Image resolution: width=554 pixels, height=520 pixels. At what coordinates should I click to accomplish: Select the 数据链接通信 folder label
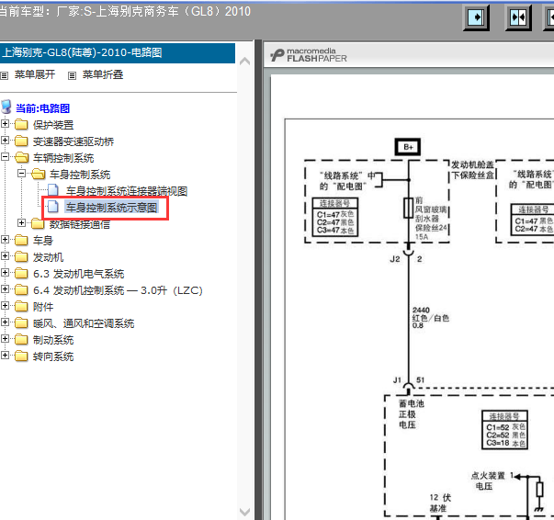80,224
